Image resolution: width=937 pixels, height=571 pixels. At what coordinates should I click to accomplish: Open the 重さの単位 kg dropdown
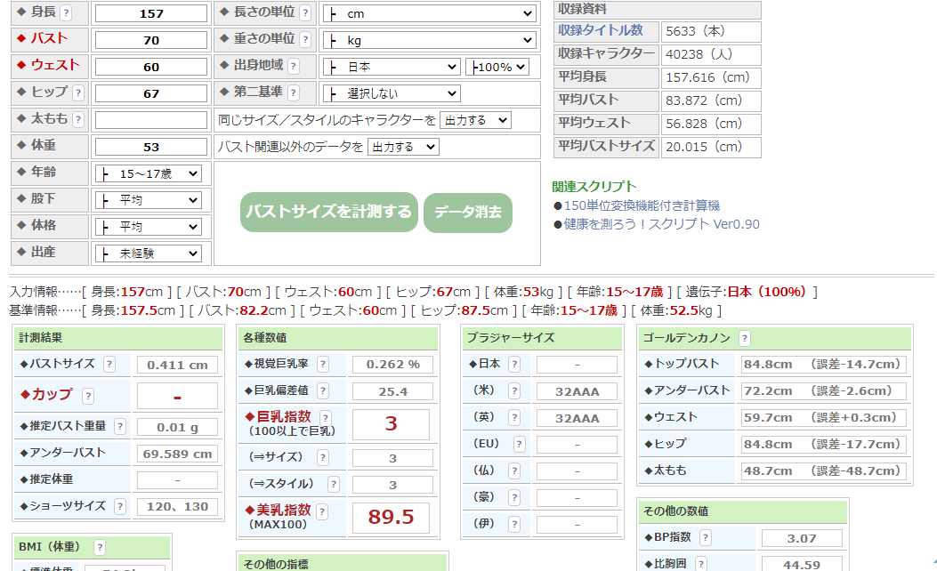point(431,41)
